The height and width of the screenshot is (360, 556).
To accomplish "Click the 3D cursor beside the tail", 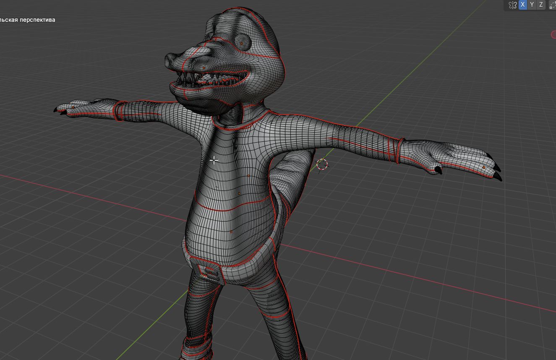I will click(x=322, y=164).
